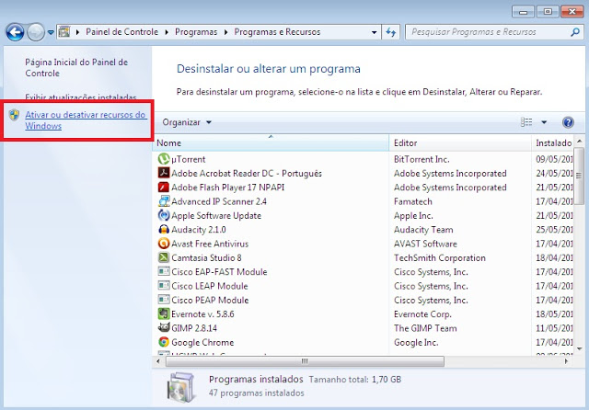The width and height of the screenshot is (589, 410).
Task: Sort list by Editor column
Action: coord(460,142)
